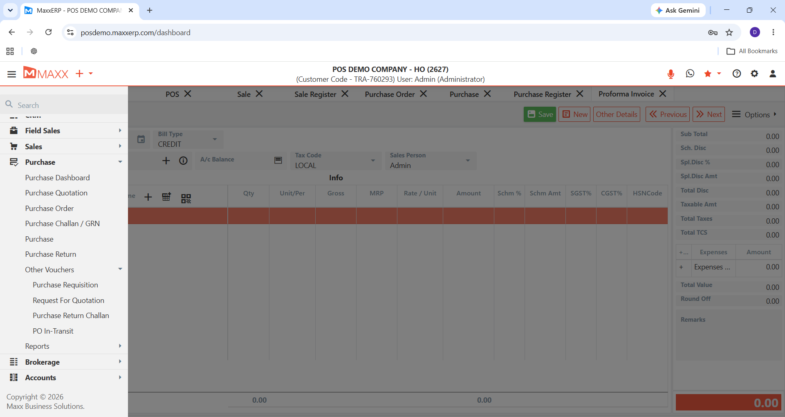
Task: Close the Sale Register tab
Action: (345, 94)
